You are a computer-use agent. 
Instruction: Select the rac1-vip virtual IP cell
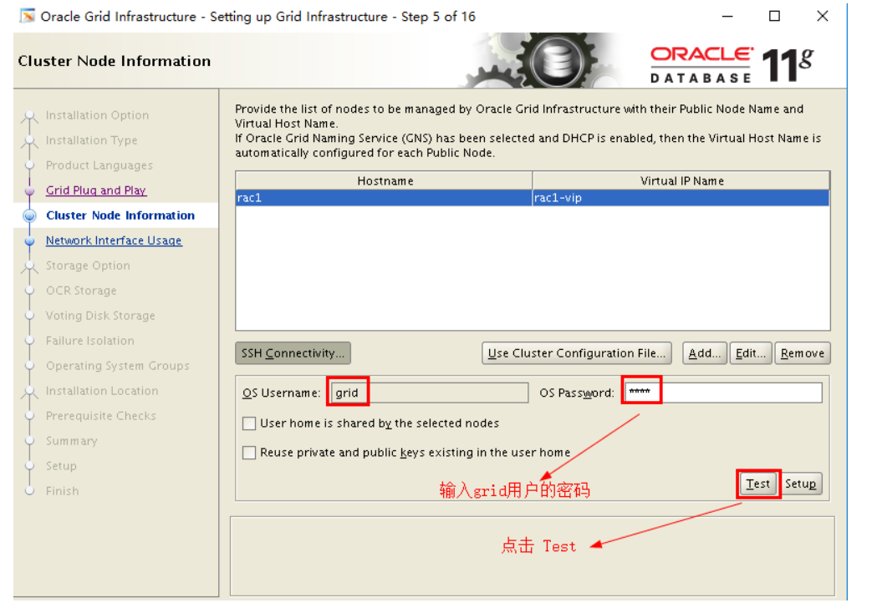681,198
